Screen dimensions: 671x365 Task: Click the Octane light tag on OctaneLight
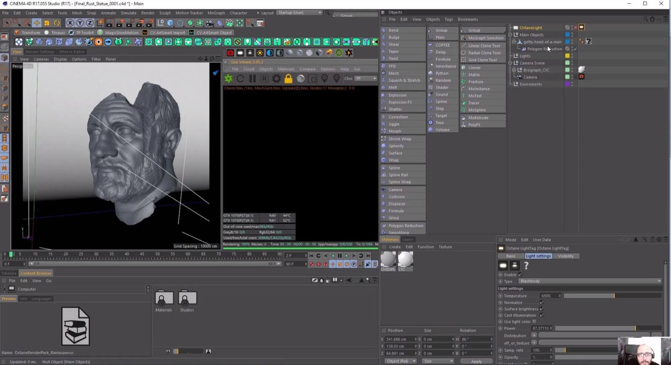(582, 27)
